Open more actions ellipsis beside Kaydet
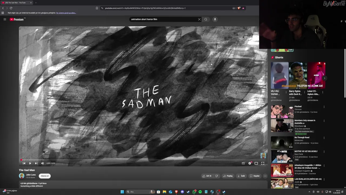 pos(265,176)
